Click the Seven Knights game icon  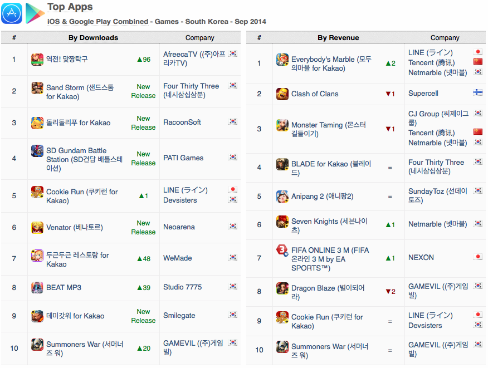coord(282,222)
